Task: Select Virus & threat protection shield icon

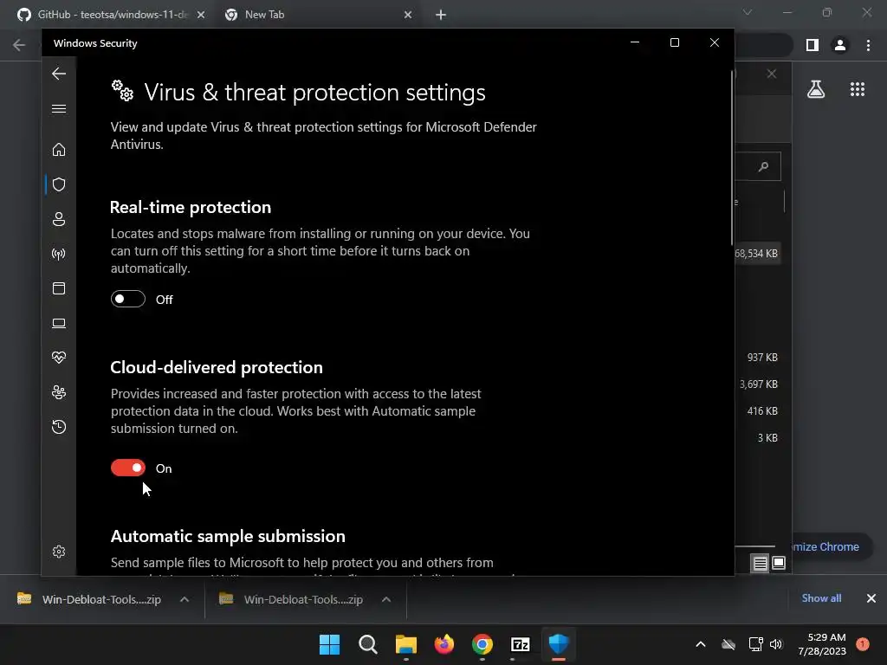Action: pos(59,184)
